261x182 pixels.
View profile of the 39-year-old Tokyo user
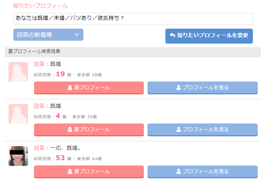(202, 130)
